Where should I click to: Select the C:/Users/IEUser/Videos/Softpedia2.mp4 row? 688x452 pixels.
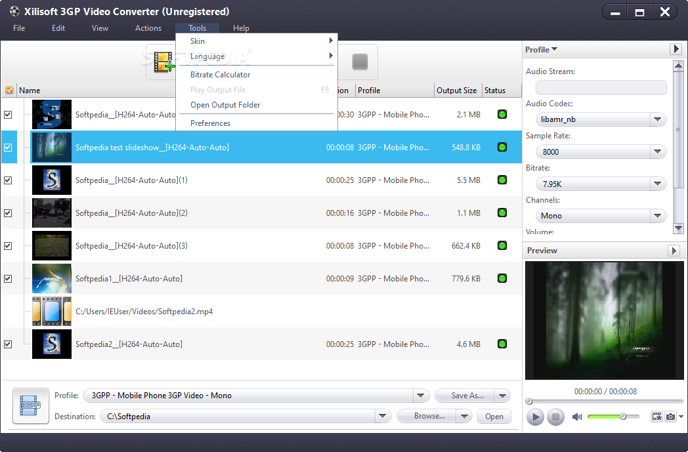(261, 311)
